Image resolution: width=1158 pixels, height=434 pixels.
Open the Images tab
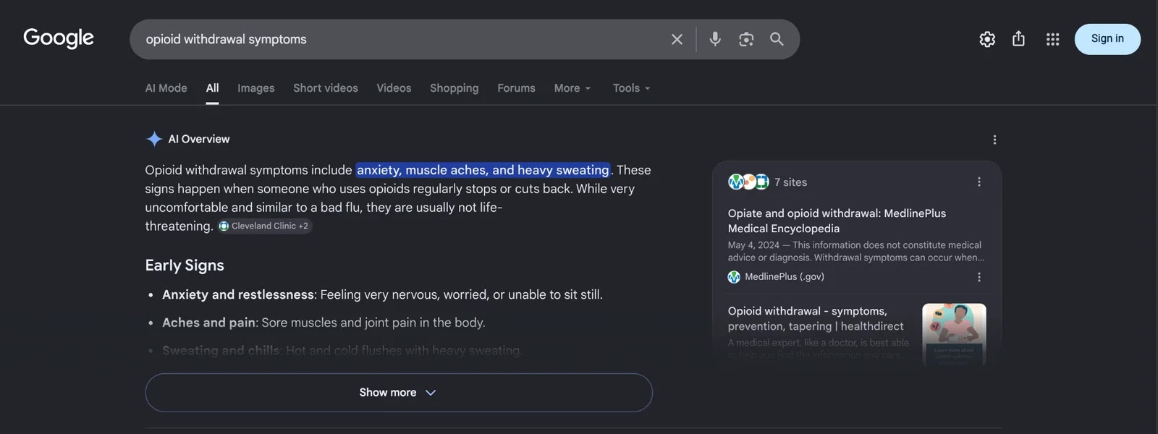click(x=256, y=88)
